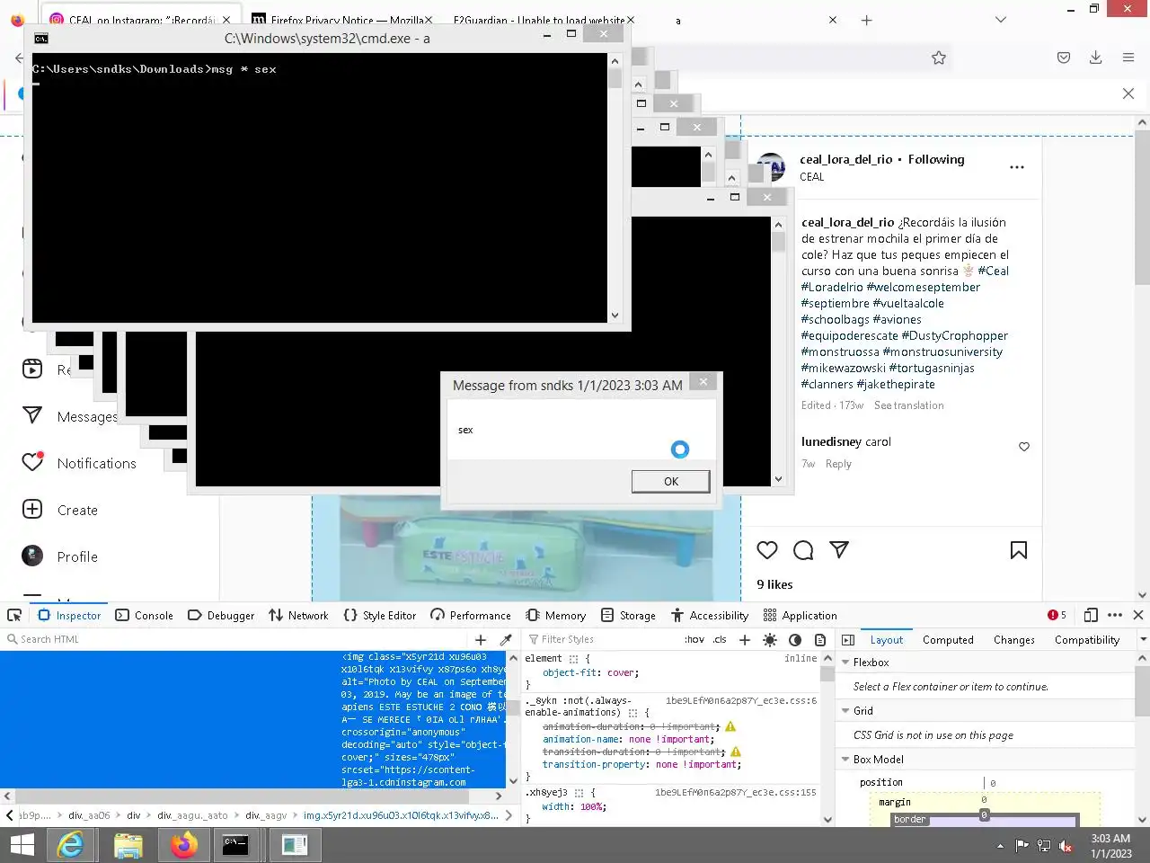Click the ceal_lora_del_rio username header
This screenshot has width=1150, height=863.
pos(846,160)
